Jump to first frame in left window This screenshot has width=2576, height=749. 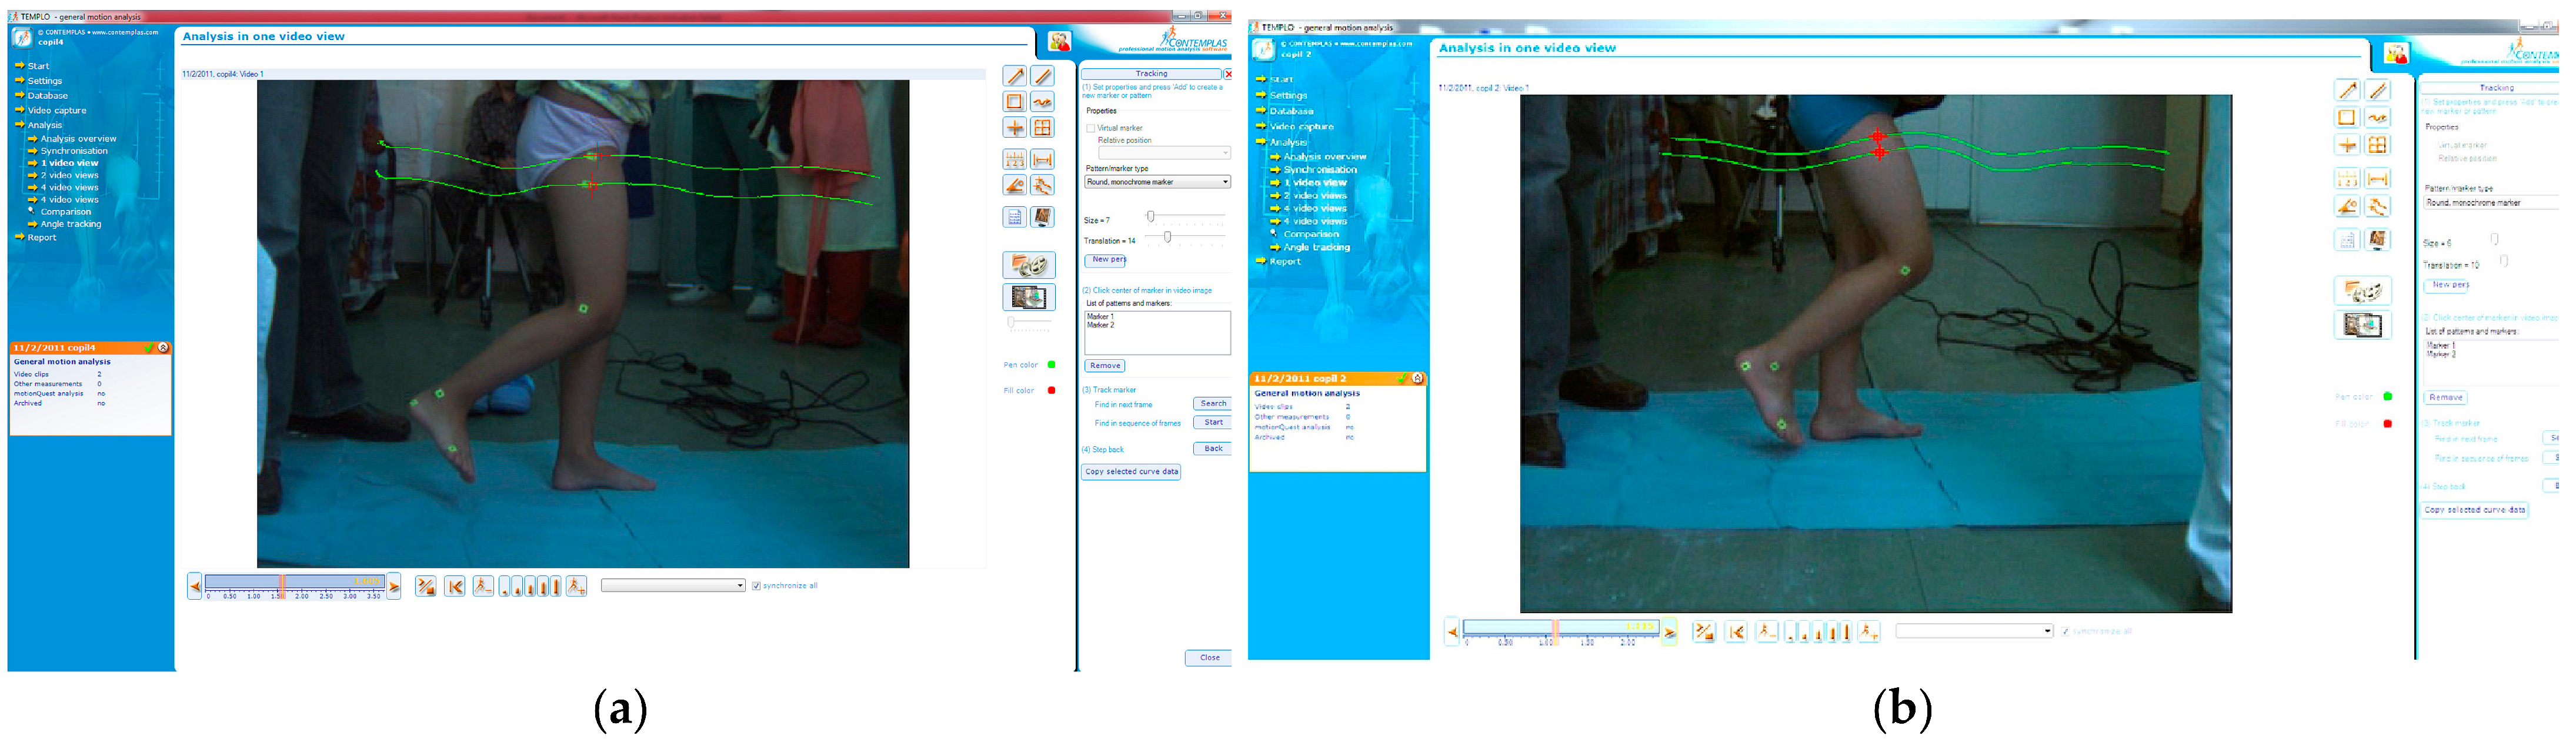point(455,586)
